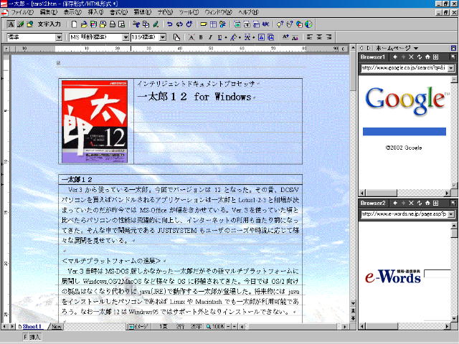This screenshot has width=459, height=344.
Task: Click the e-Words logo in Browser2
Action: click(393, 277)
